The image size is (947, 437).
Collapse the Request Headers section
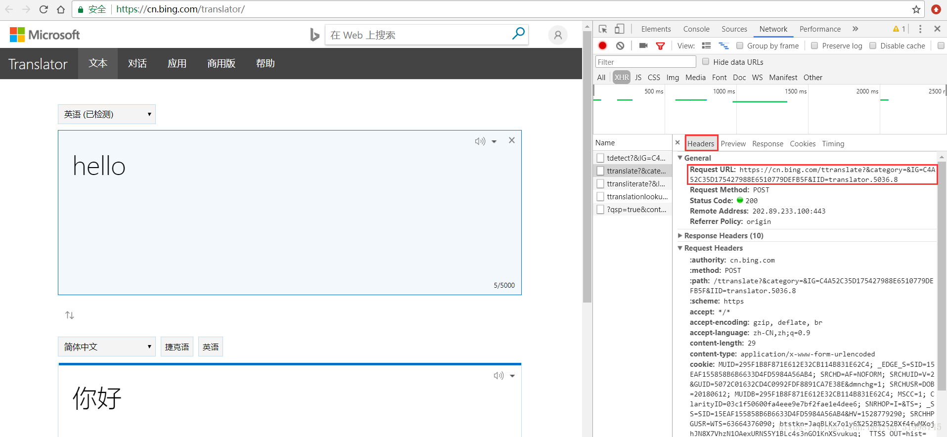click(x=680, y=248)
